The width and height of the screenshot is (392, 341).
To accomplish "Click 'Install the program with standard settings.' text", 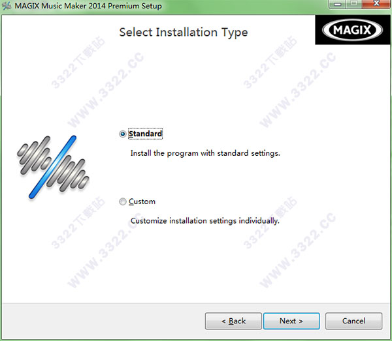I will pos(205,153).
